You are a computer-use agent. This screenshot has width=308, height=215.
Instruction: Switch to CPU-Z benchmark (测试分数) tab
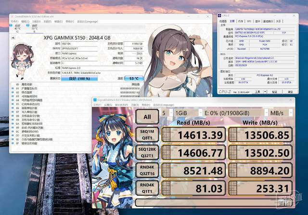click(268, 21)
